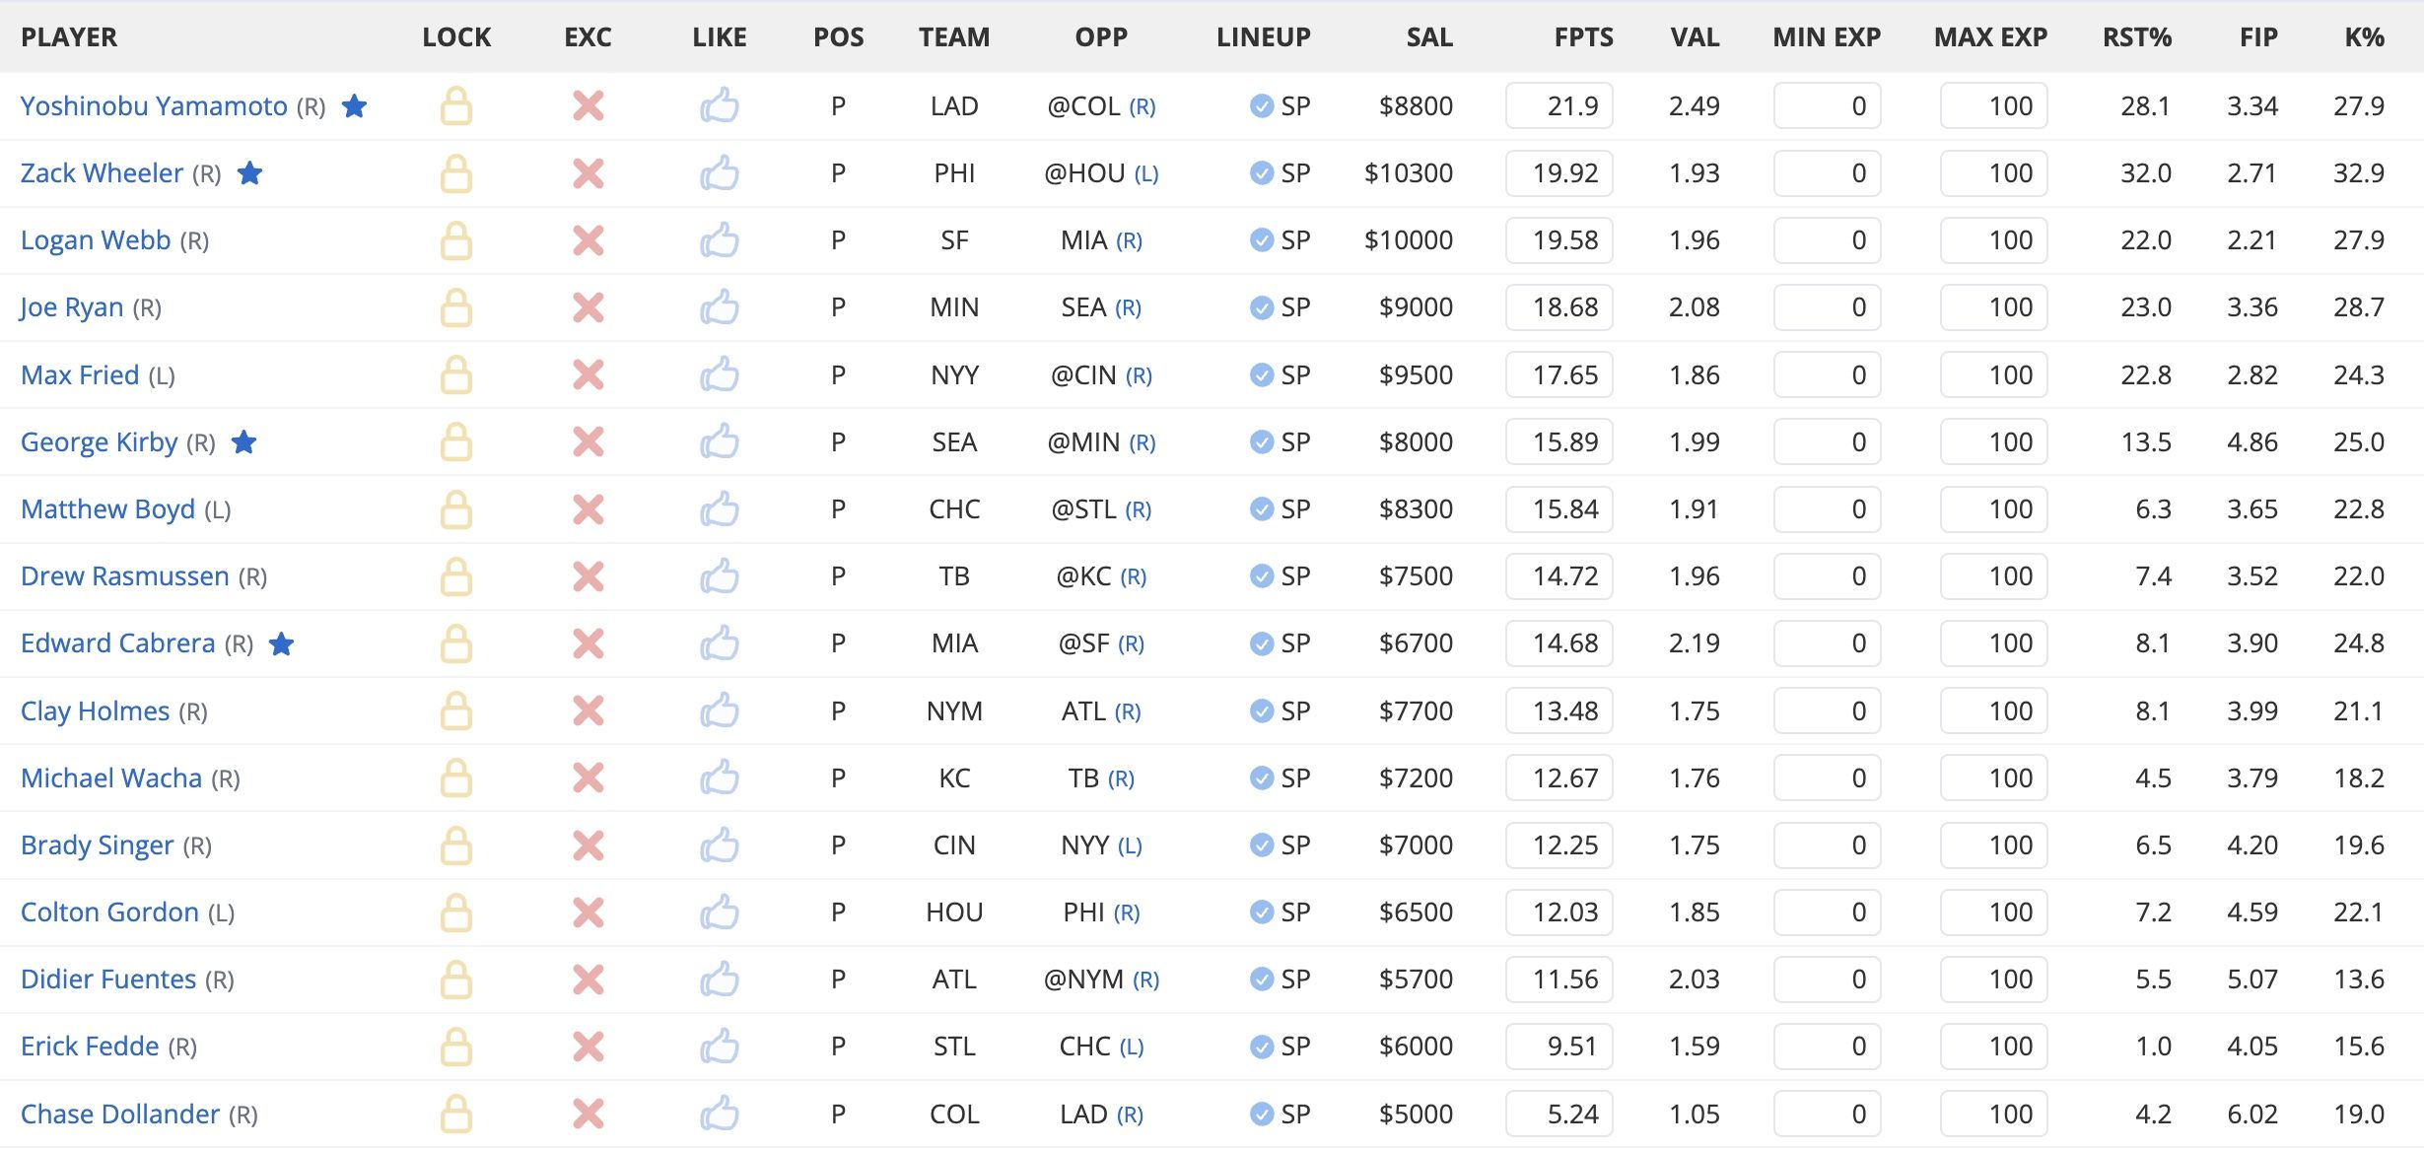Click the lock icon for Logan Webb

(455, 240)
